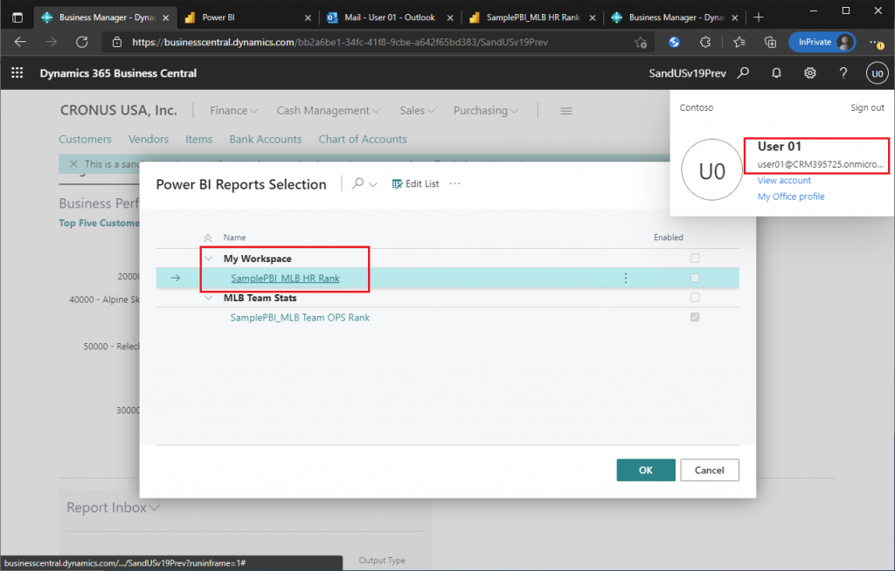
Task: Open Items navigation link
Action: (198, 139)
